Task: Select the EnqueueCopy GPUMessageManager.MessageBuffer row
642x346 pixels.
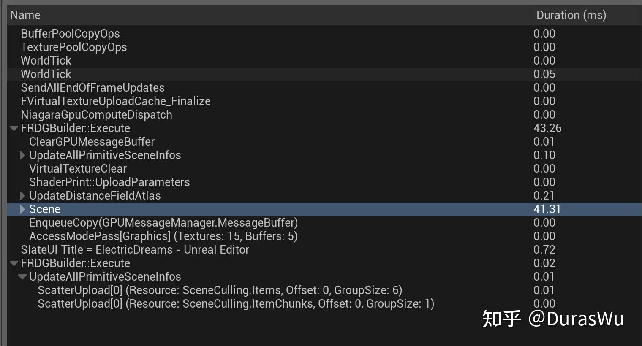Action: [163, 223]
